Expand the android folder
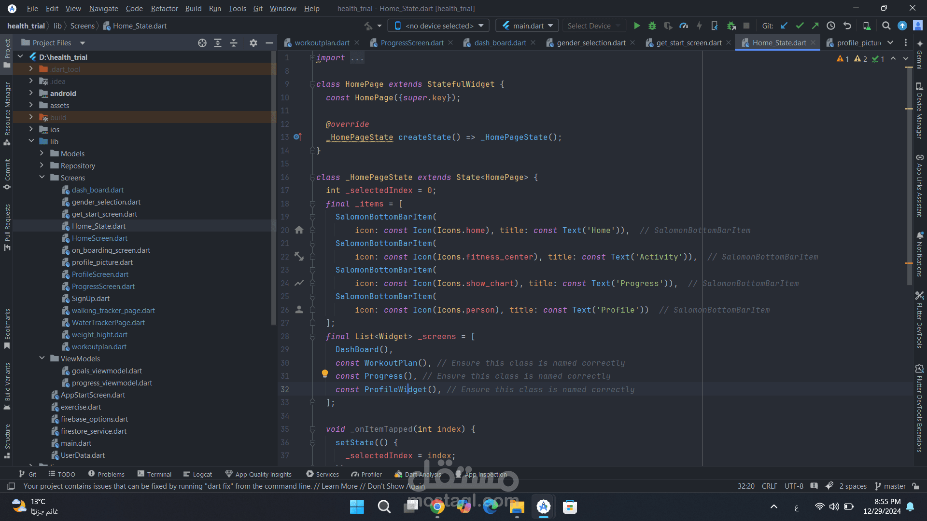 [31, 93]
